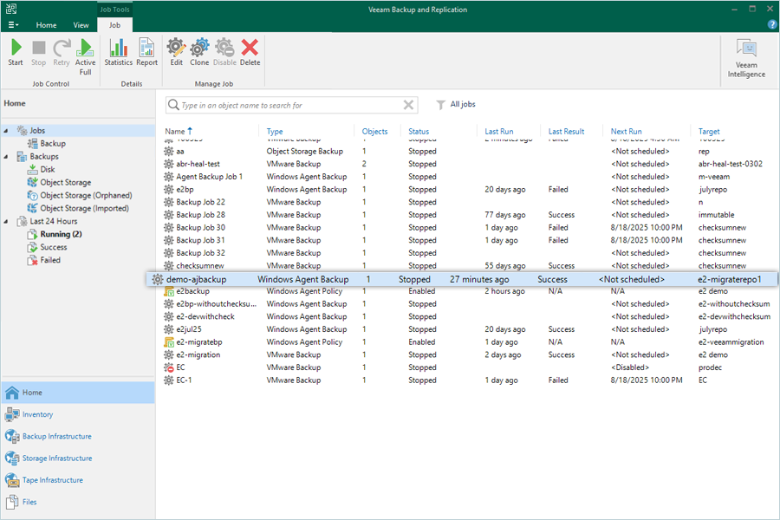Click the All jobs filter funnel icon
Viewport: 780px width, 520px height.
click(441, 105)
